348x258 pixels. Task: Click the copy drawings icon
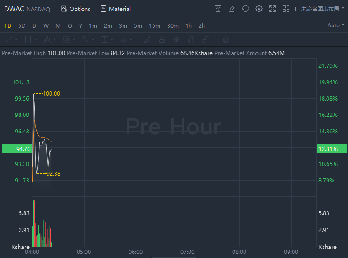206,40
